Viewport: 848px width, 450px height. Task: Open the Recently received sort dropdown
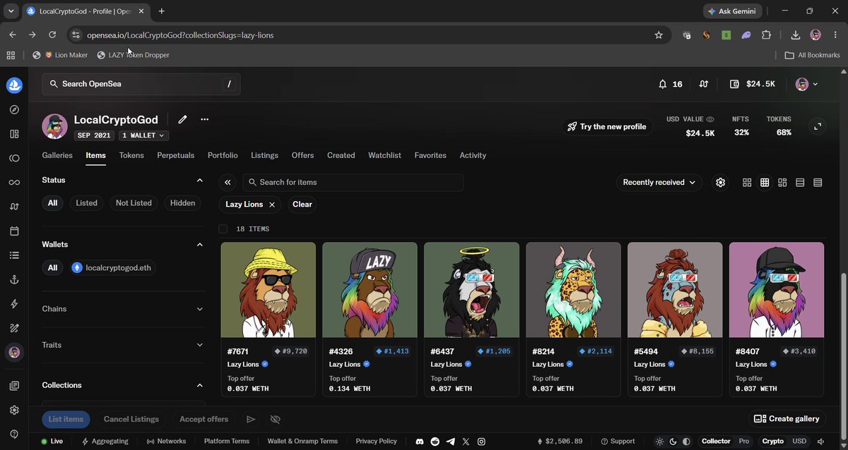pos(659,182)
